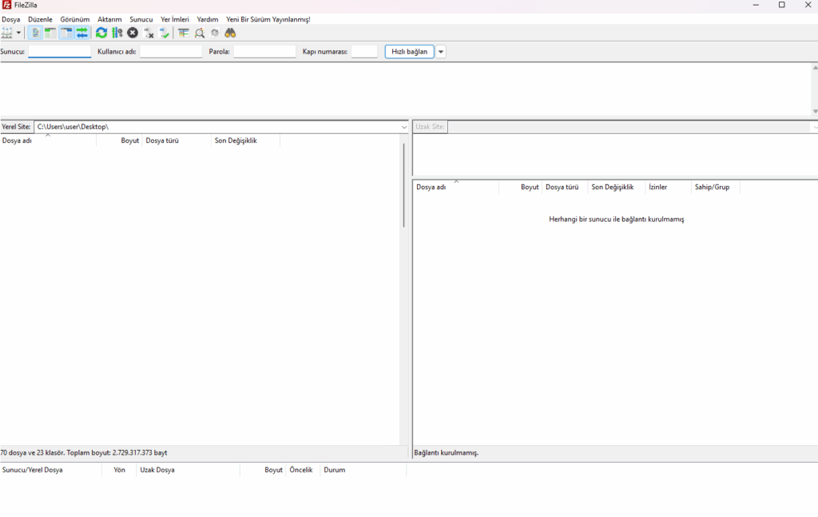Reconnect to last server icon

pyautogui.click(x=165, y=34)
